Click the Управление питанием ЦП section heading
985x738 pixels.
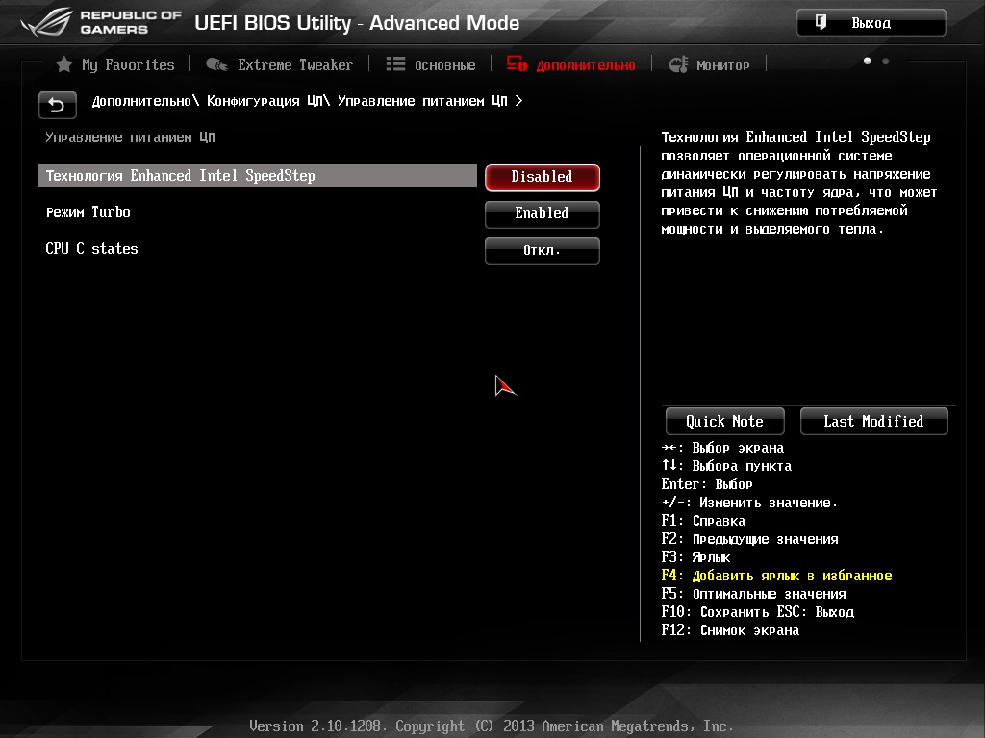coord(130,137)
